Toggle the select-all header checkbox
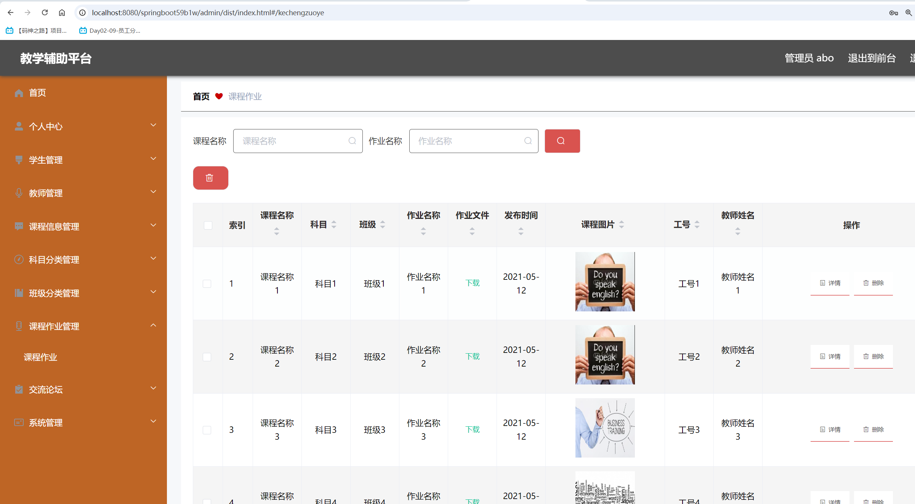 click(x=208, y=225)
